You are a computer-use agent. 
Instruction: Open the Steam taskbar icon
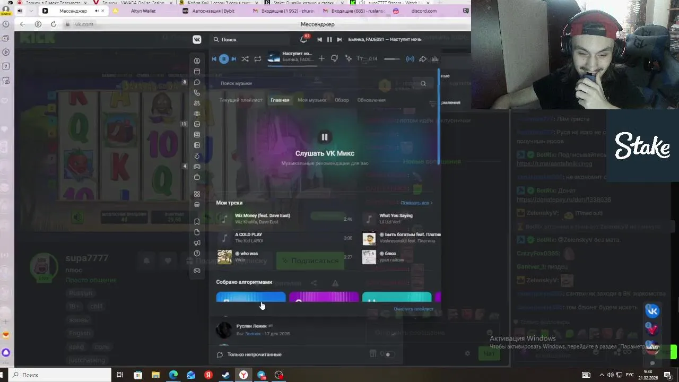click(226, 375)
